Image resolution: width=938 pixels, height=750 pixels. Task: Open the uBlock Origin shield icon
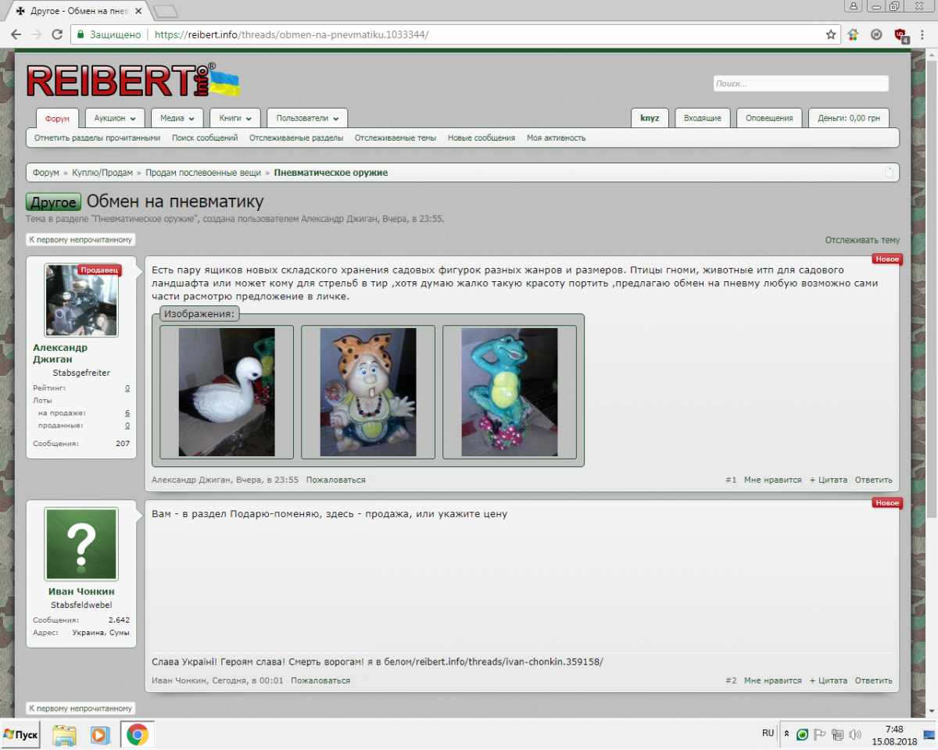coord(900,35)
